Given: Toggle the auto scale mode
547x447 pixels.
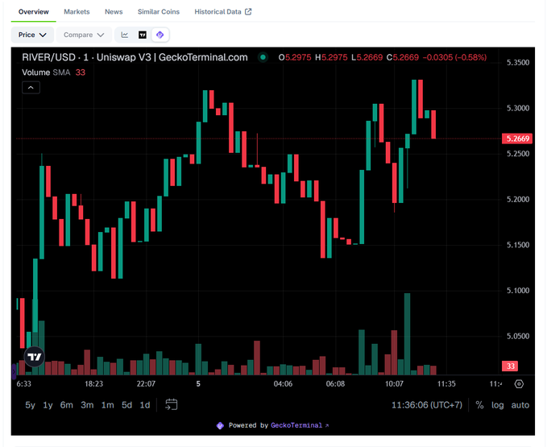Looking at the screenshot, I should click(520, 405).
